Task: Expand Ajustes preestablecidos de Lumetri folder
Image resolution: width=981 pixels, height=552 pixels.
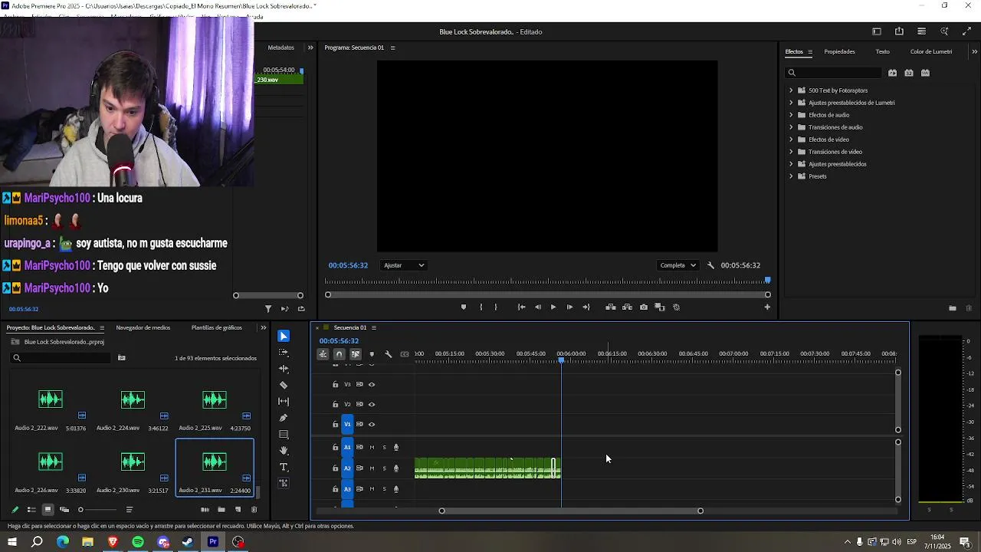Action: click(791, 103)
